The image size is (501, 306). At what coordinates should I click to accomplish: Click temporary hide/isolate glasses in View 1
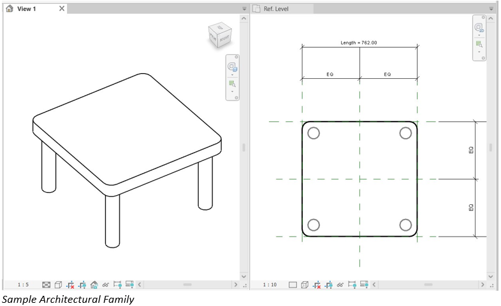coord(106,285)
